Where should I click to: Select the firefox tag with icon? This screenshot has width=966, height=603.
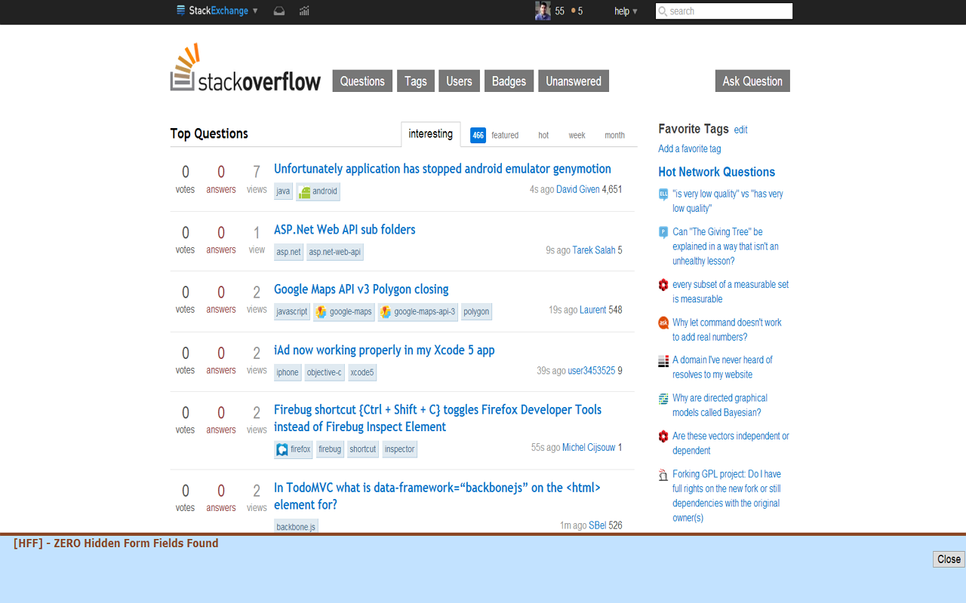coord(294,449)
